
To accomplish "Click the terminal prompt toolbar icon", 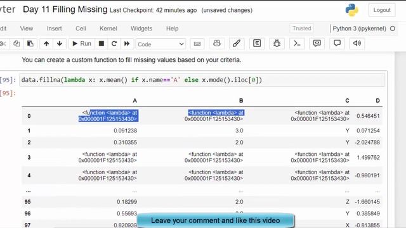I will (297, 44).
